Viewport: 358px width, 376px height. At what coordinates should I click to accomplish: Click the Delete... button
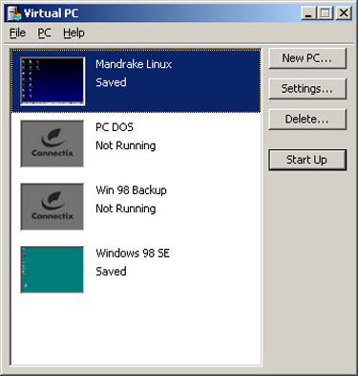click(307, 120)
